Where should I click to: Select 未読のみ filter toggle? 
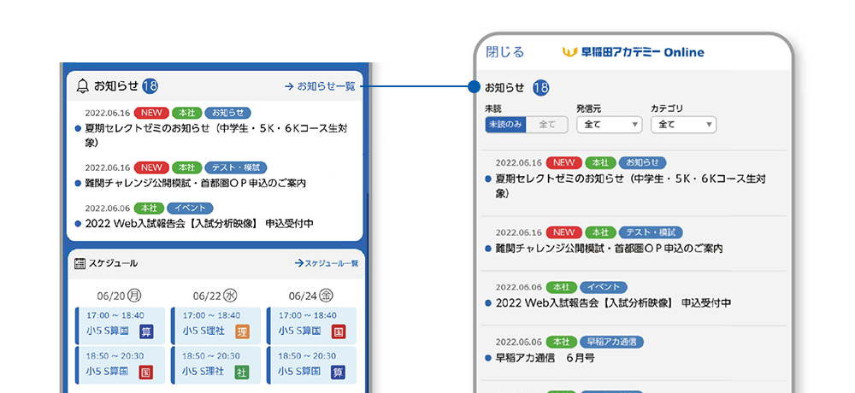505,125
